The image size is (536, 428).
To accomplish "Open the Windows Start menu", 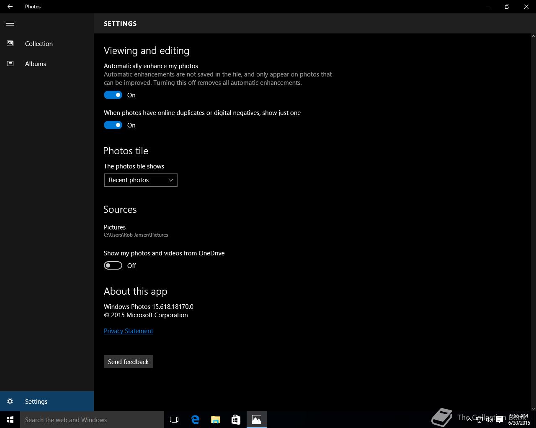I will coord(10,420).
